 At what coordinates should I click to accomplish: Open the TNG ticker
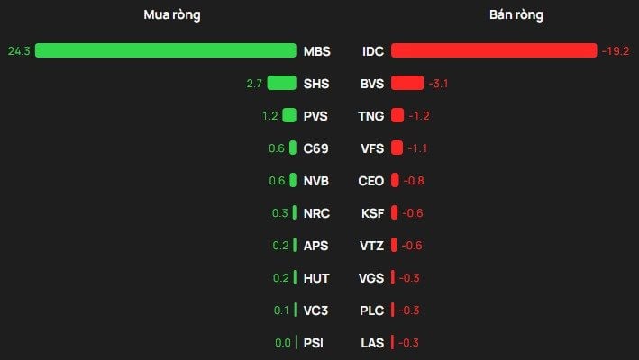click(370, 116)
